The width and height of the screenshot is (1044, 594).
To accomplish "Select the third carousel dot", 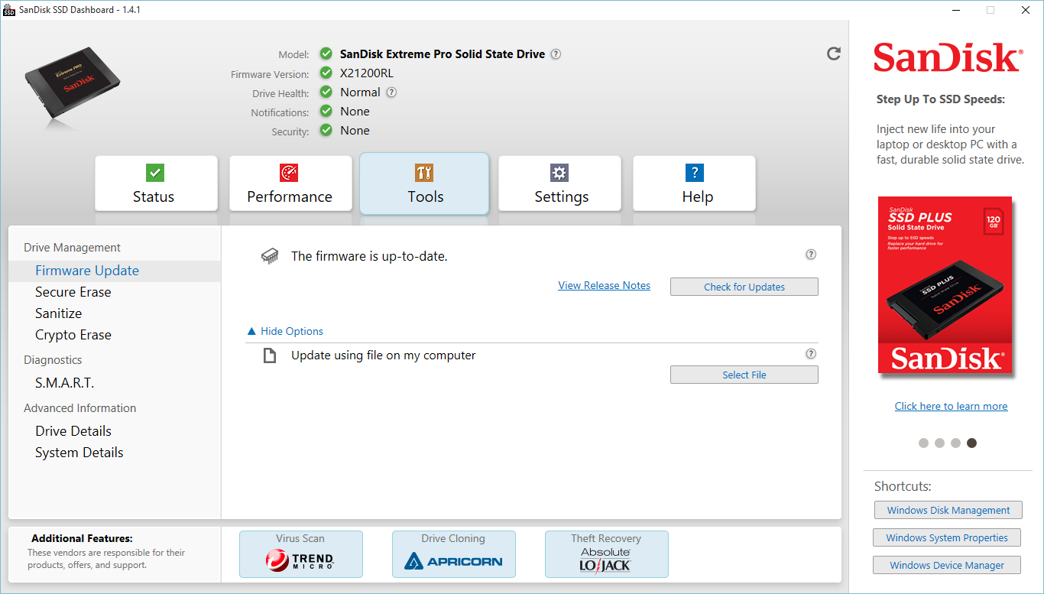I will click(955, 443).
